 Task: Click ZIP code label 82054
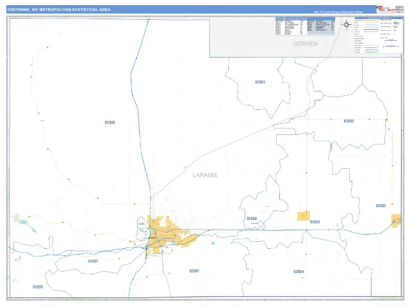[299, 271]
